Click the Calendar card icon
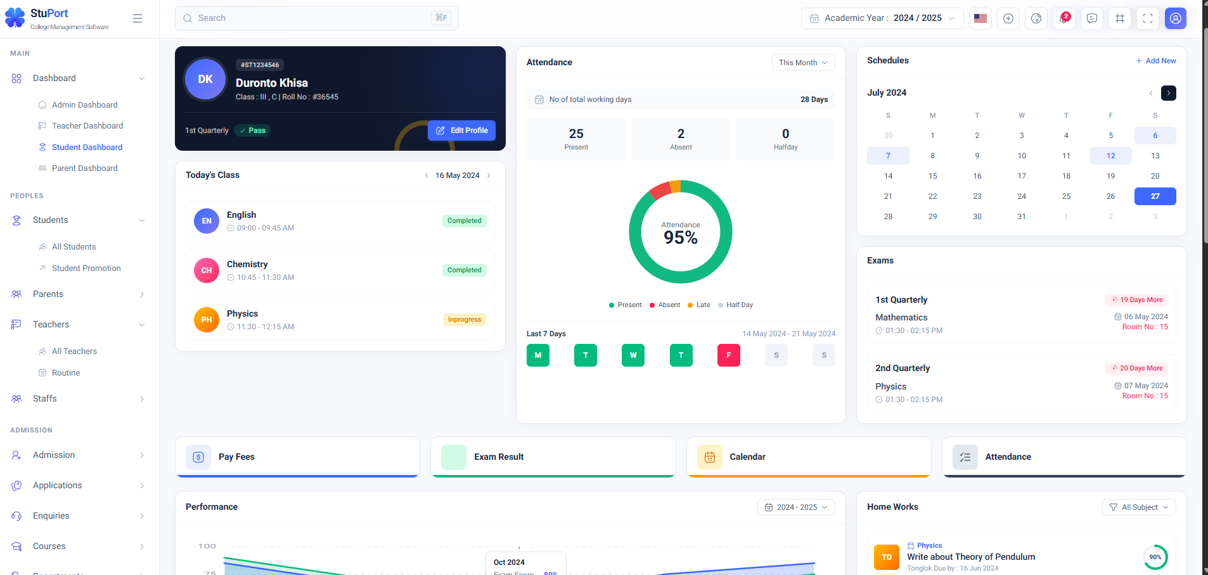The width and height of the screenshot is (1208, 575). (x=710, y=457)
